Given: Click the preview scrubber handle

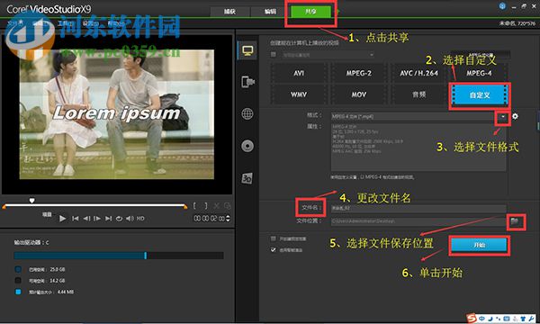Looking at the screenshot, I should coord(31,201).
